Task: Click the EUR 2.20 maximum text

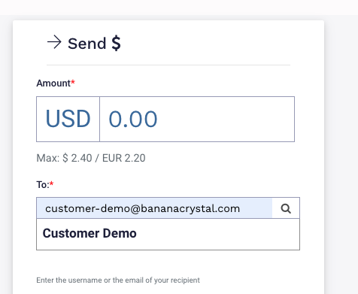Action: coord(124,158)
